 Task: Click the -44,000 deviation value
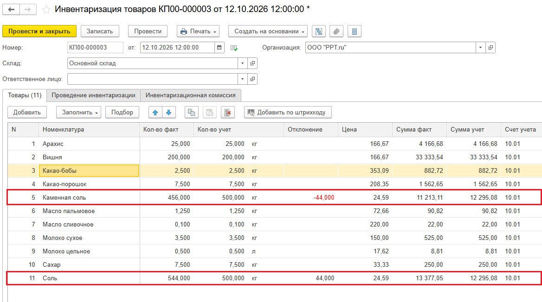pos(324,198)
